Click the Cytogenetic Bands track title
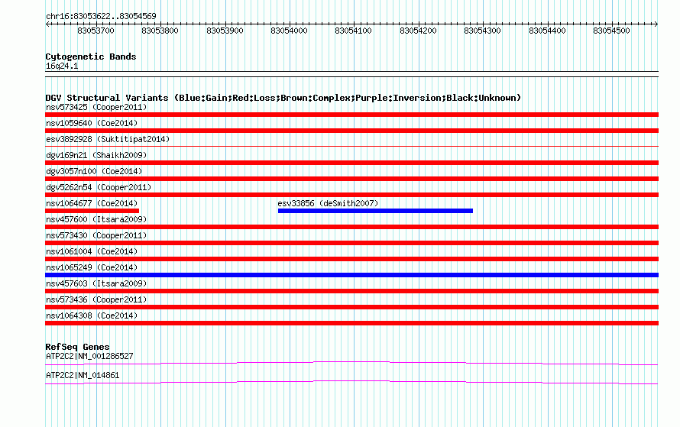680x427 pixels. [x=91, y=57]
